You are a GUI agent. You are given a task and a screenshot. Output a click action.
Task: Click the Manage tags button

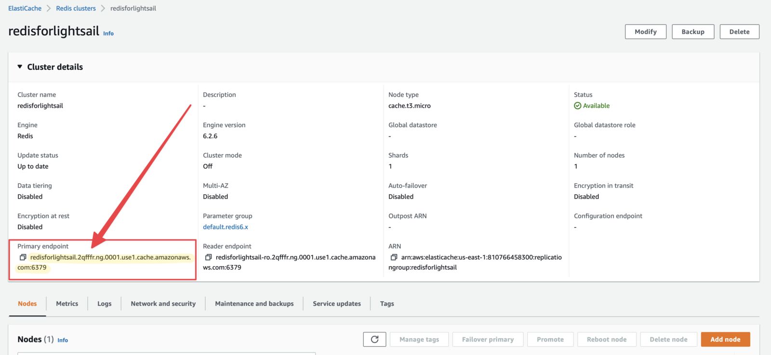tap(419, 339)
